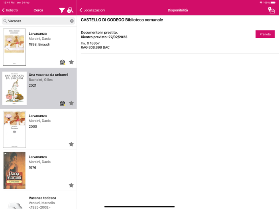Return to Localizzazioni list
The width and height of the screenshot is (279, 209).
click(92, 10)
